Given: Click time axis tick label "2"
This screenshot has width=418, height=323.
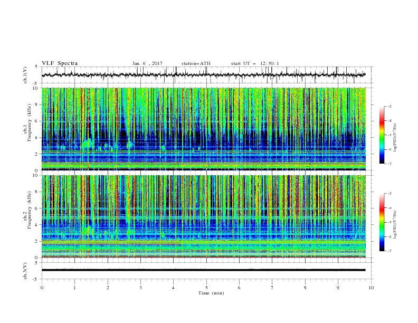Looking at the screenshot, I should (108, 288).
